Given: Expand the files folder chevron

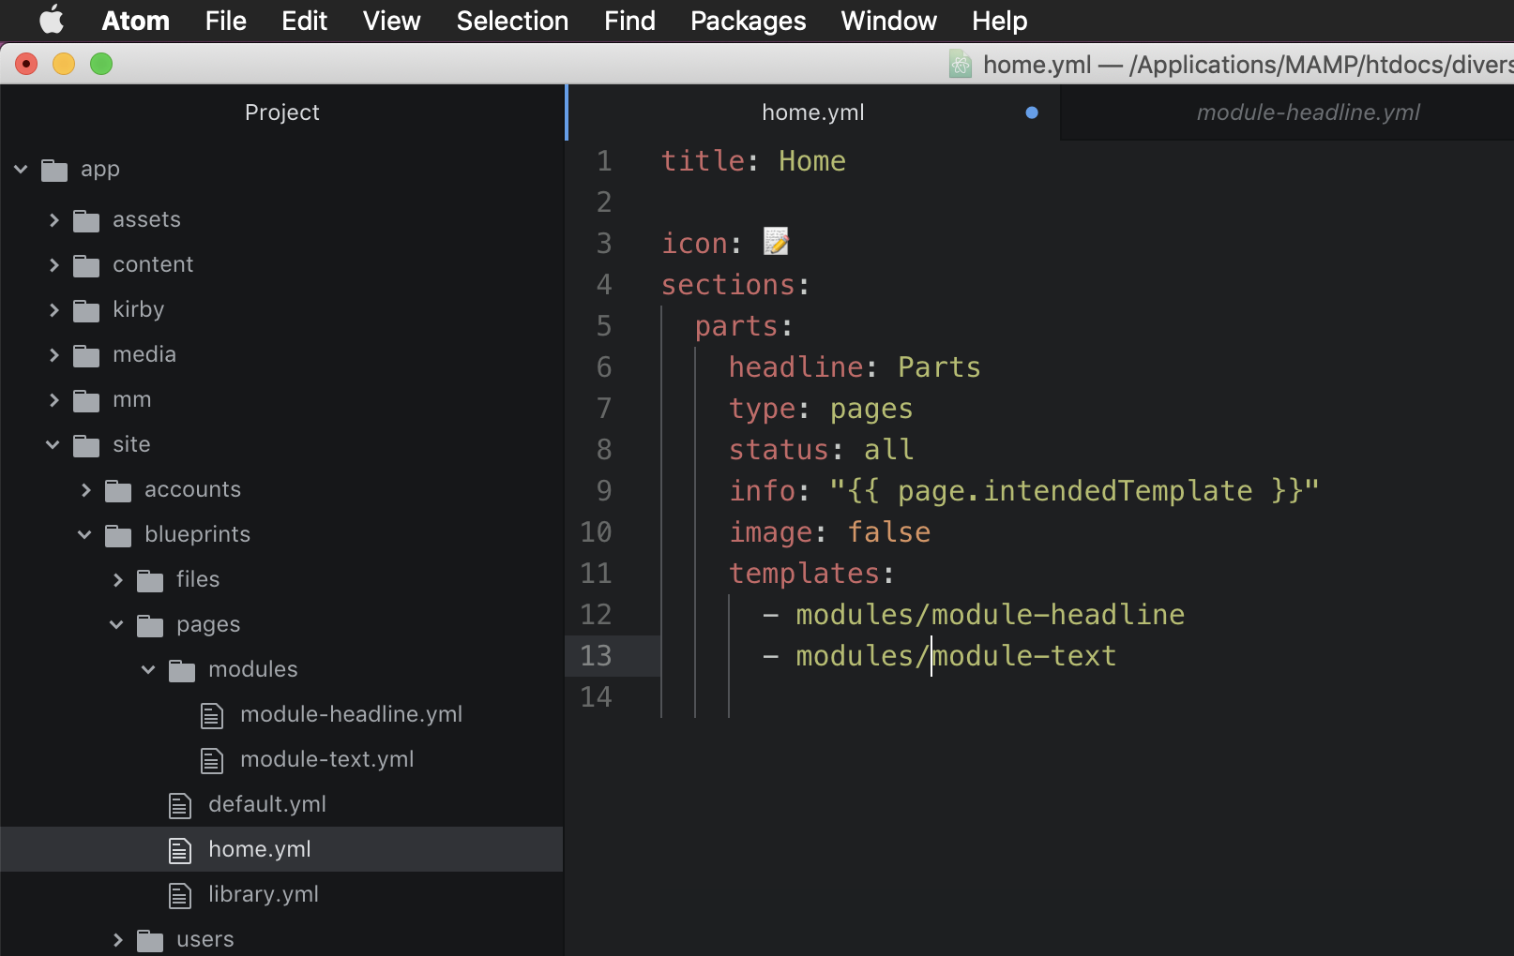Looking at the screenshot, I should 117,579.
